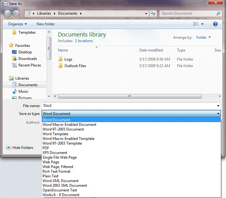Click the document icon in address bar
Viewport: 226px width, 198px height.
(x=28, y=13)
